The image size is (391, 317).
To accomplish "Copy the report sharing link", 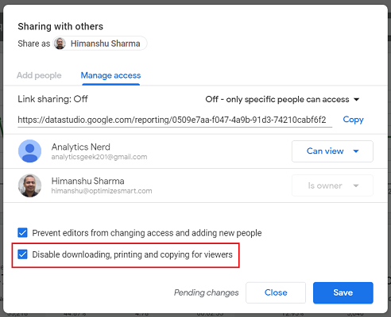I will point(353,120).
